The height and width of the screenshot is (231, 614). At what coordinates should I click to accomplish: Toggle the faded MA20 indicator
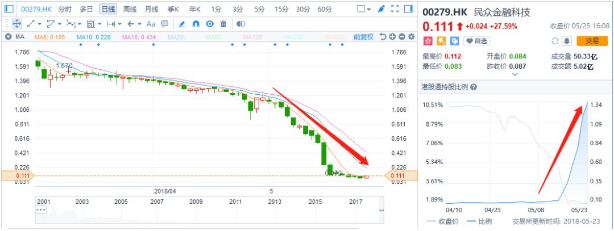177,37
